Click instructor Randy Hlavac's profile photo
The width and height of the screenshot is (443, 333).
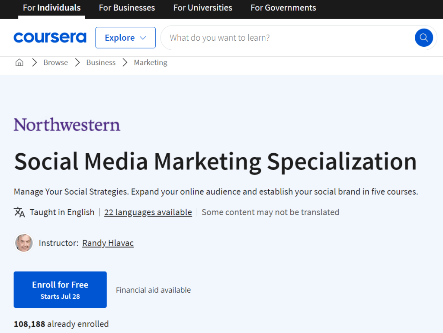[x=24, y=243]
